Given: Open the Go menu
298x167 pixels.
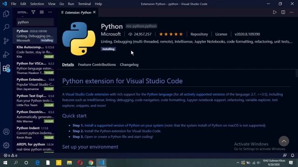Looking at the screenshot, I should coord(61,4).
